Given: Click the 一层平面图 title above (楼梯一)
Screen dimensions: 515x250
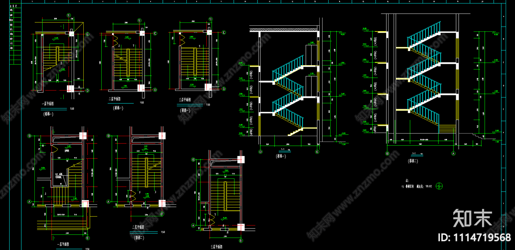Looking at the screenshot, I should (x=48, y=104).
